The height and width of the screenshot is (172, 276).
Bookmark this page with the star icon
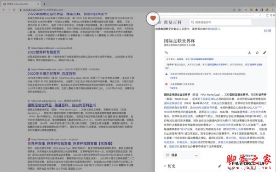click(x=240, y=10)
